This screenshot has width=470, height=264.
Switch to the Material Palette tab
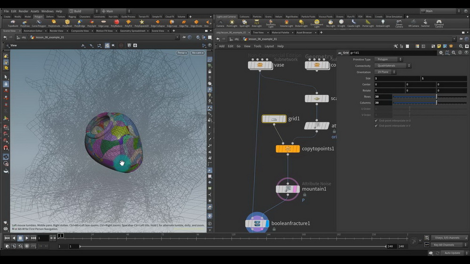[x=280, y=32]
